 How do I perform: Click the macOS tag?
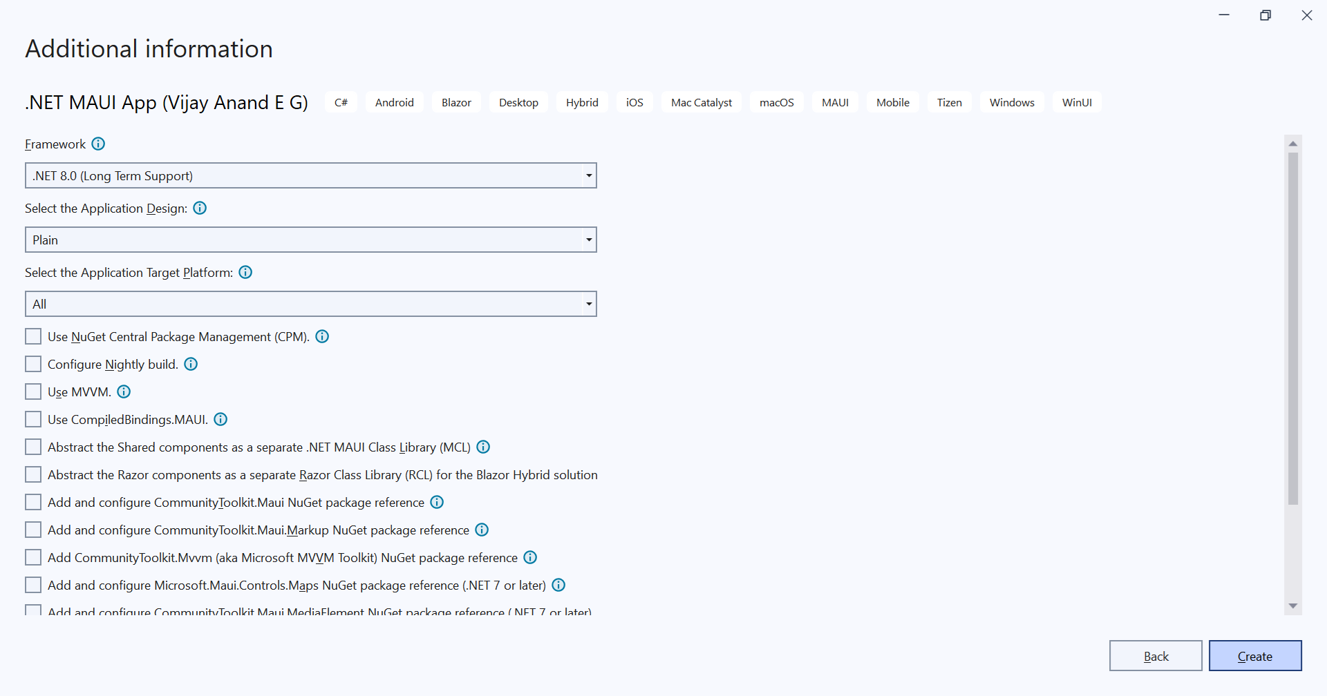click(777, 102)
